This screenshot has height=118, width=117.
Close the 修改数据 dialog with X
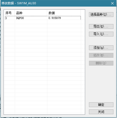click(x=112, y=3)
